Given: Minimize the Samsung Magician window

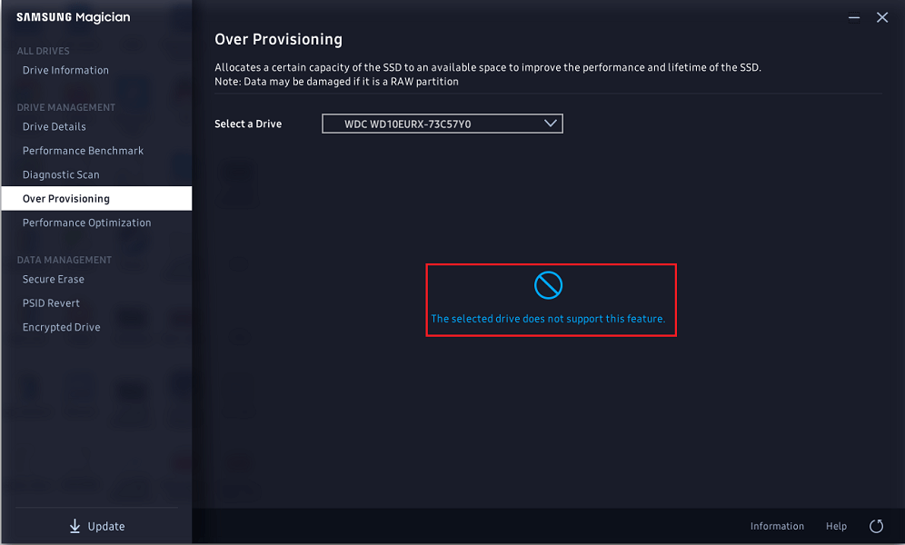Looking at the screenshot, I should pyautogui.click(x=854, y=17).
